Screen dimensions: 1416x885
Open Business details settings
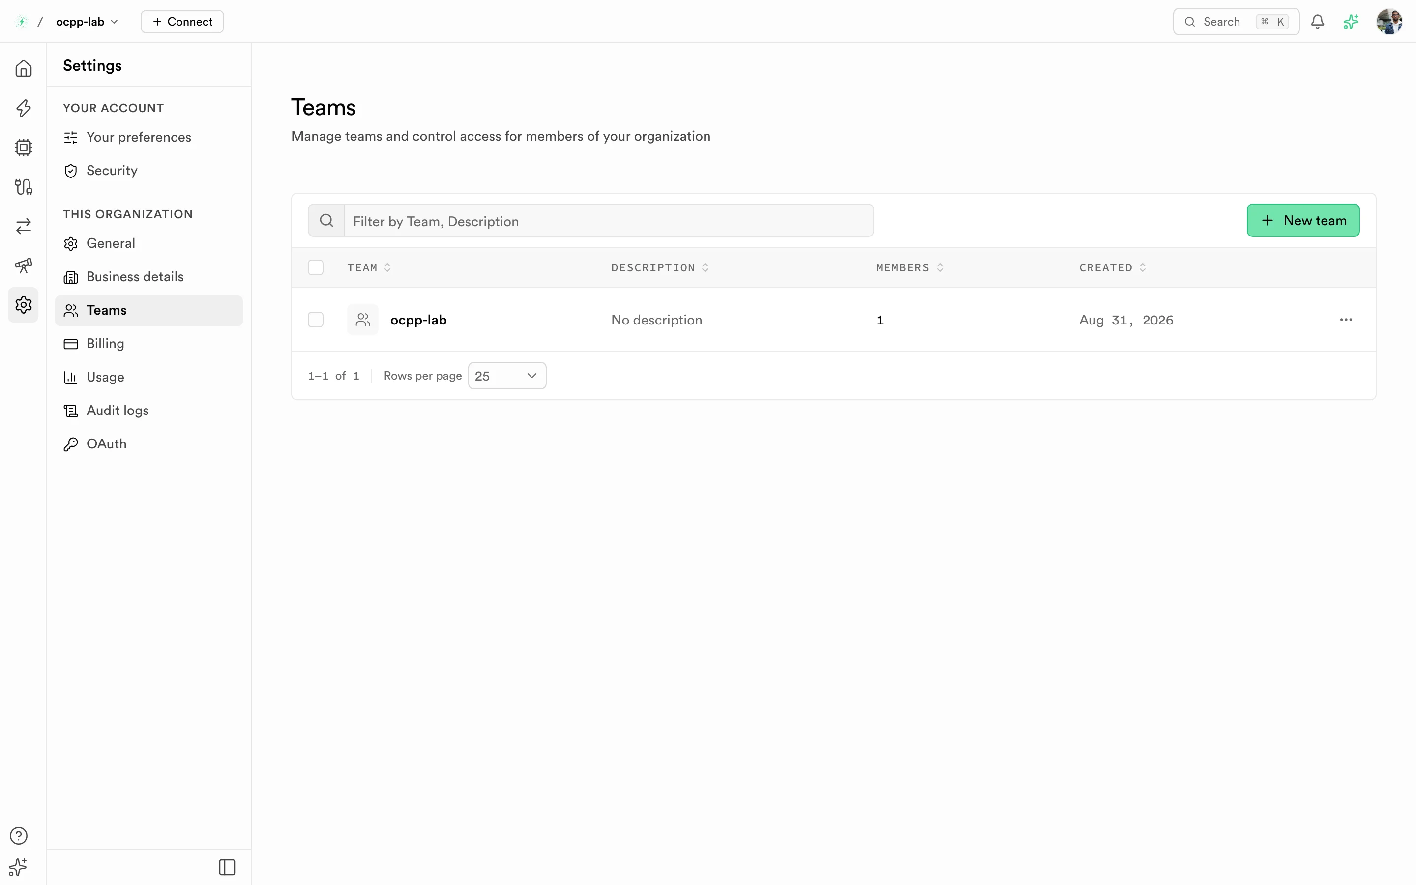pyautogui.click(x=148, y=277)
